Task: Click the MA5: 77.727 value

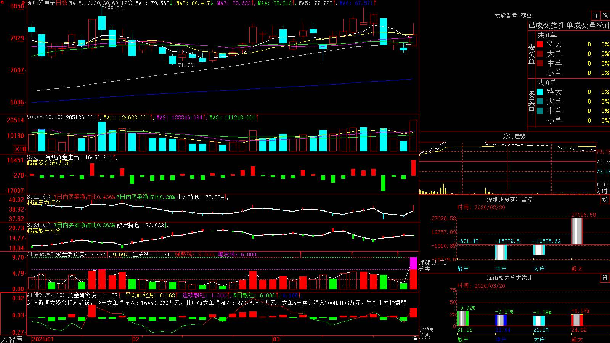Action: pyautogui.click(x=317, y=3)
